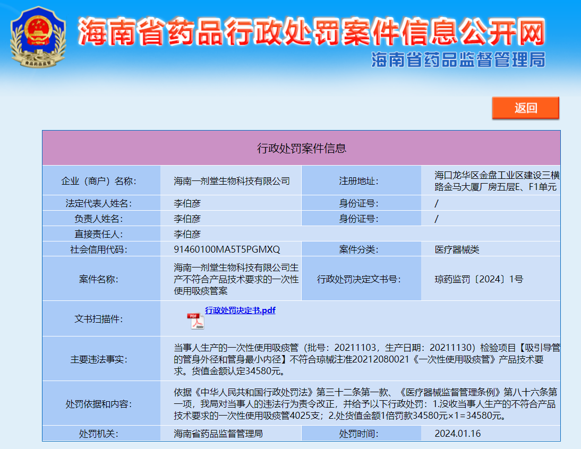
Task: Click the 身份证号 label in the 法定代表人 row
Action: click(358, 203)
